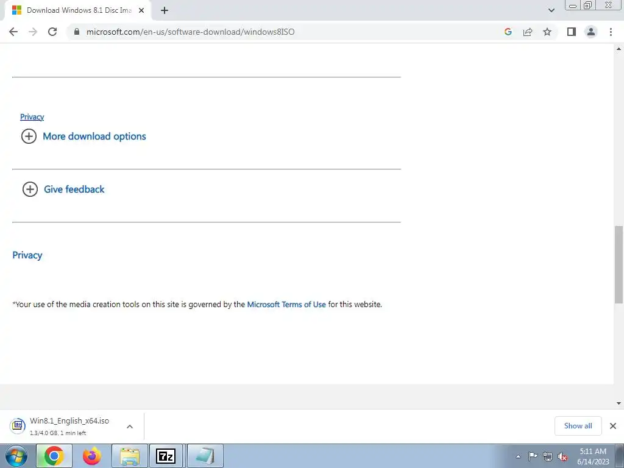Click the muted volume tray icon
The width and height of the screenshot is (624, 468).
point(562,456)
